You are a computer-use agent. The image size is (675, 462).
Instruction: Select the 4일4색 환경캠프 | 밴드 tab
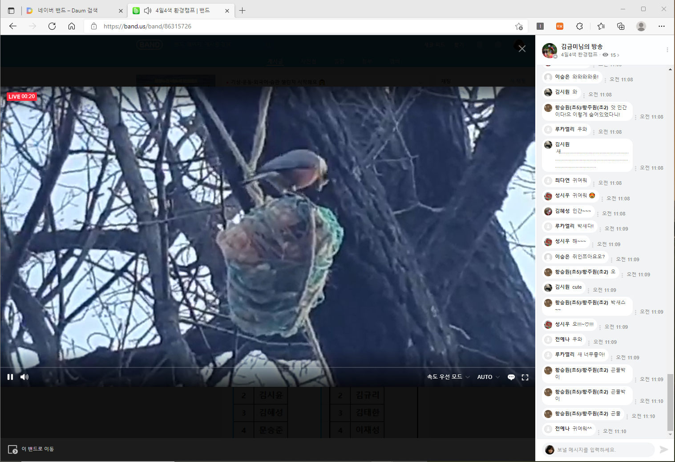click(180, 10)
